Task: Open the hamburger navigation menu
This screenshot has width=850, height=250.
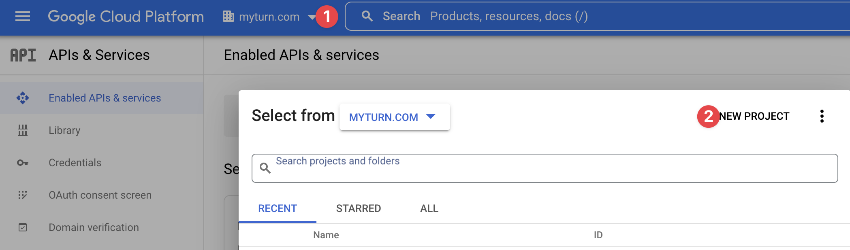Action: tap(23, 17)
